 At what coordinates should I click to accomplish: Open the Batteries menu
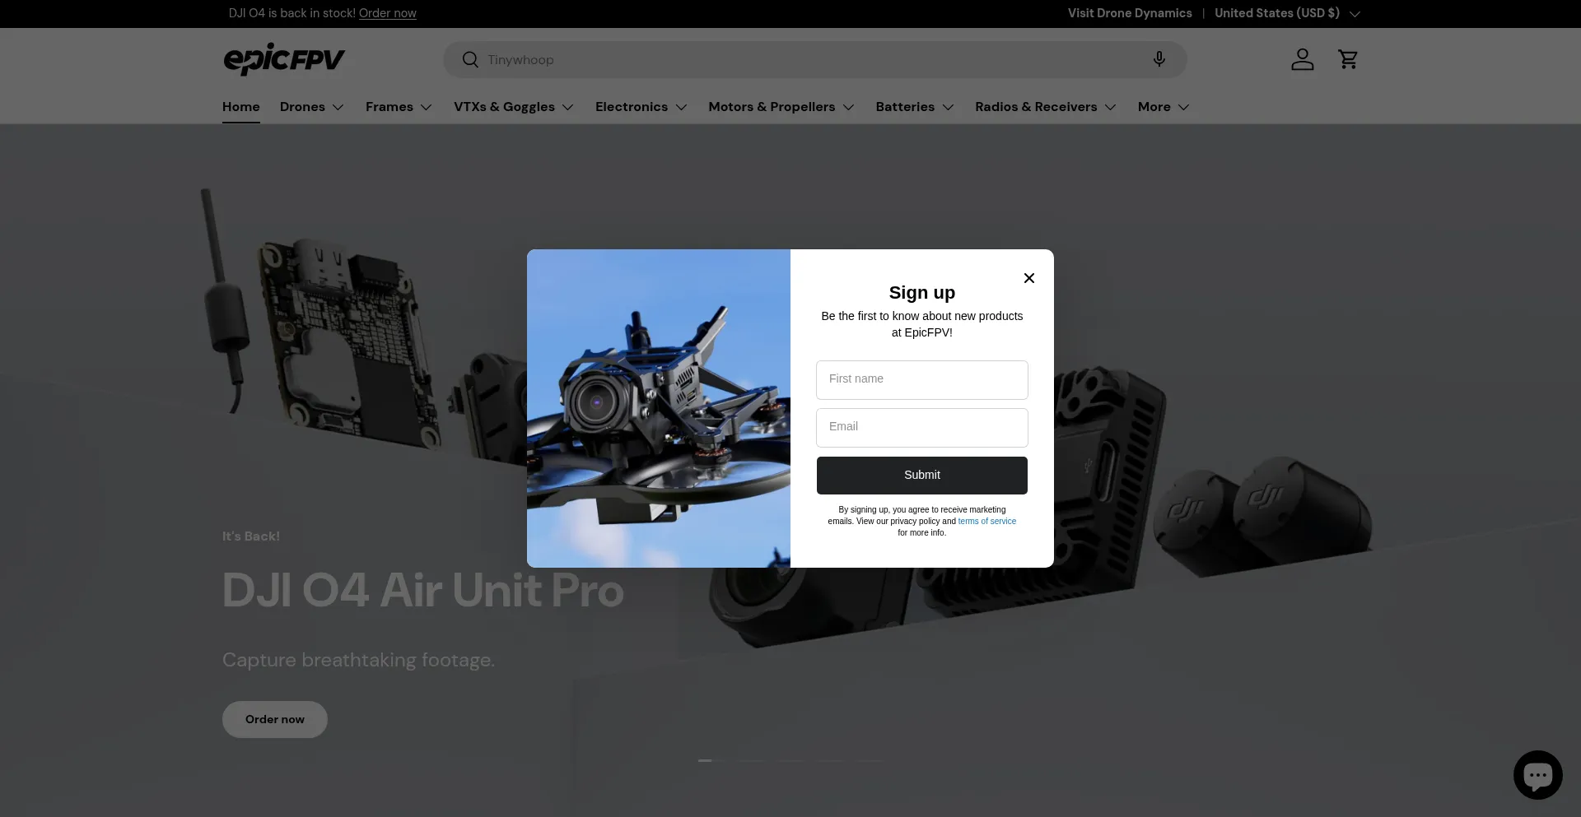click(914, 107)
